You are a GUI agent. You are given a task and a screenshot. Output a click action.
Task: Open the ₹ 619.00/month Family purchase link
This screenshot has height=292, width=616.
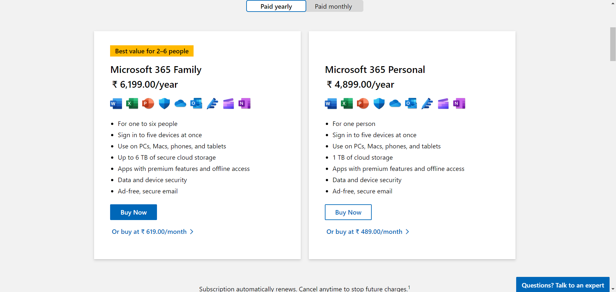coord(152,232)
